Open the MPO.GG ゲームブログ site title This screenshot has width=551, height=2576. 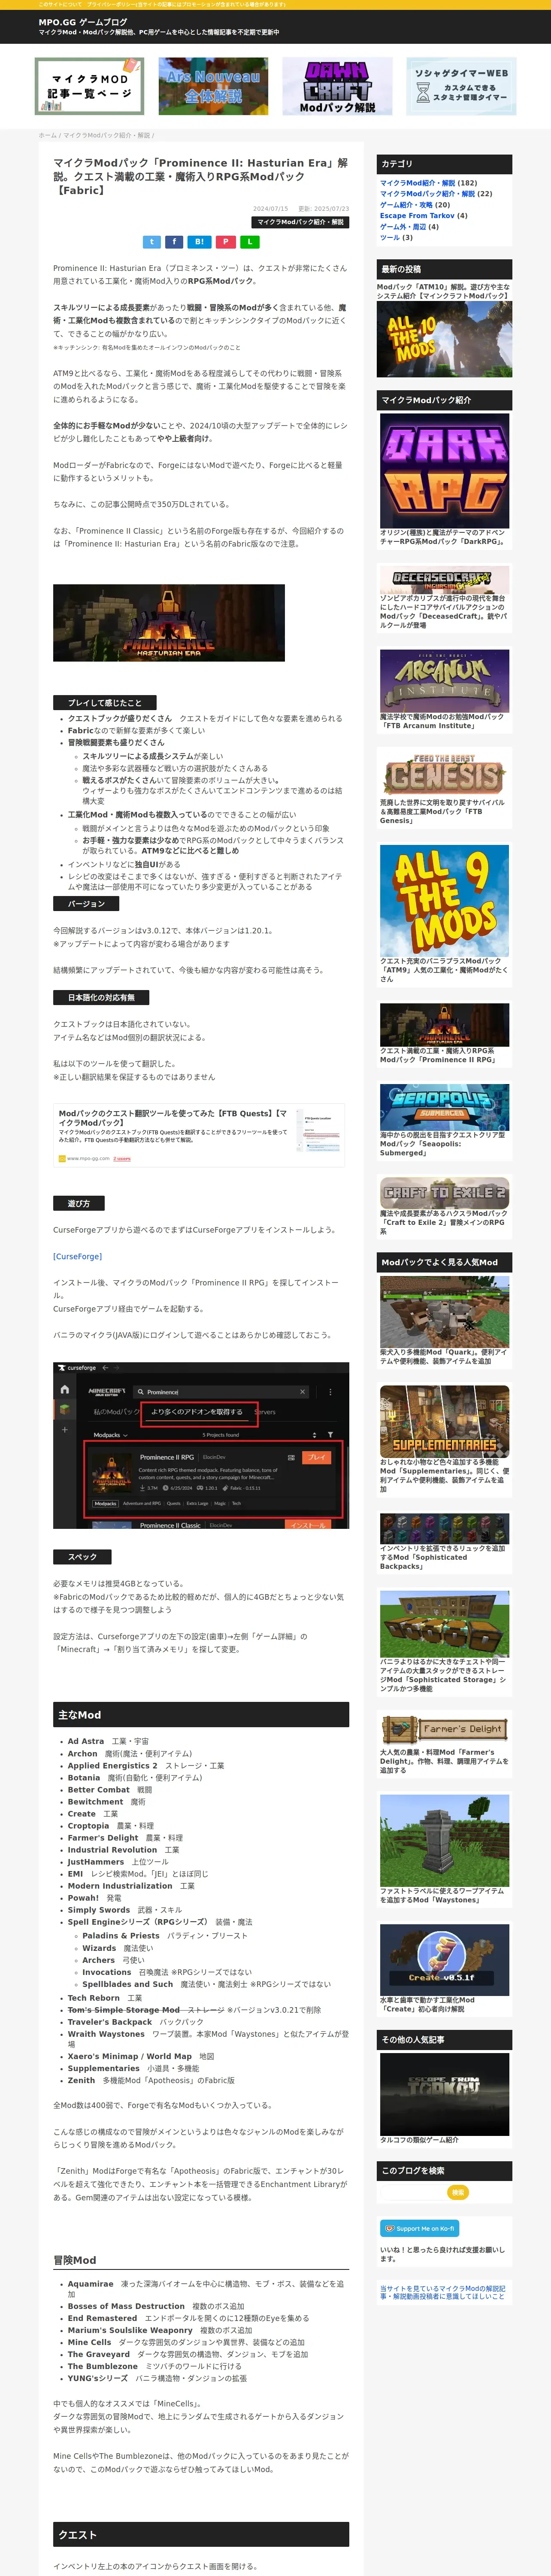(83, 22)
